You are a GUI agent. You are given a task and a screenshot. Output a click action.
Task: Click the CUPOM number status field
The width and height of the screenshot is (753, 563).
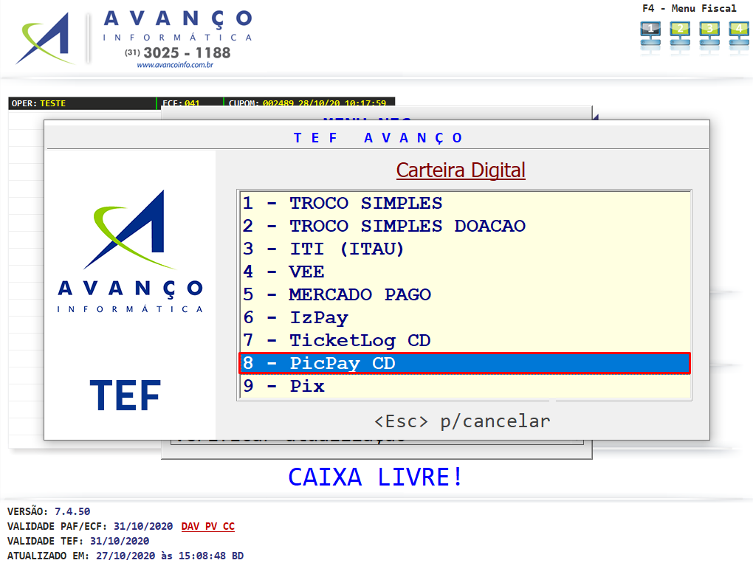[309, 103]
